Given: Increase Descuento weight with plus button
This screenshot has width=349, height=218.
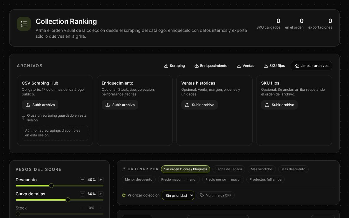Looking at the screenshot, I should click(x=101, y=180).
